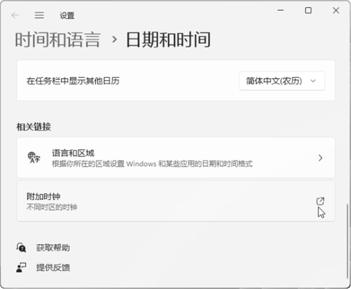Expand 语言和区域 using its right chevron
The height and width of the screenshot is (289, 351).
(320, 158)
